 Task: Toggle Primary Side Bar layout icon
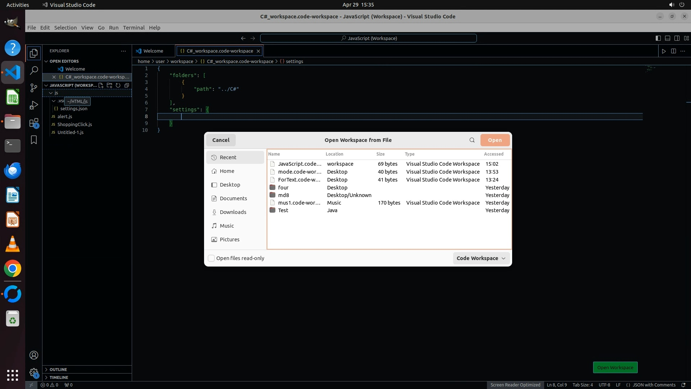click(x=658, y=38)
